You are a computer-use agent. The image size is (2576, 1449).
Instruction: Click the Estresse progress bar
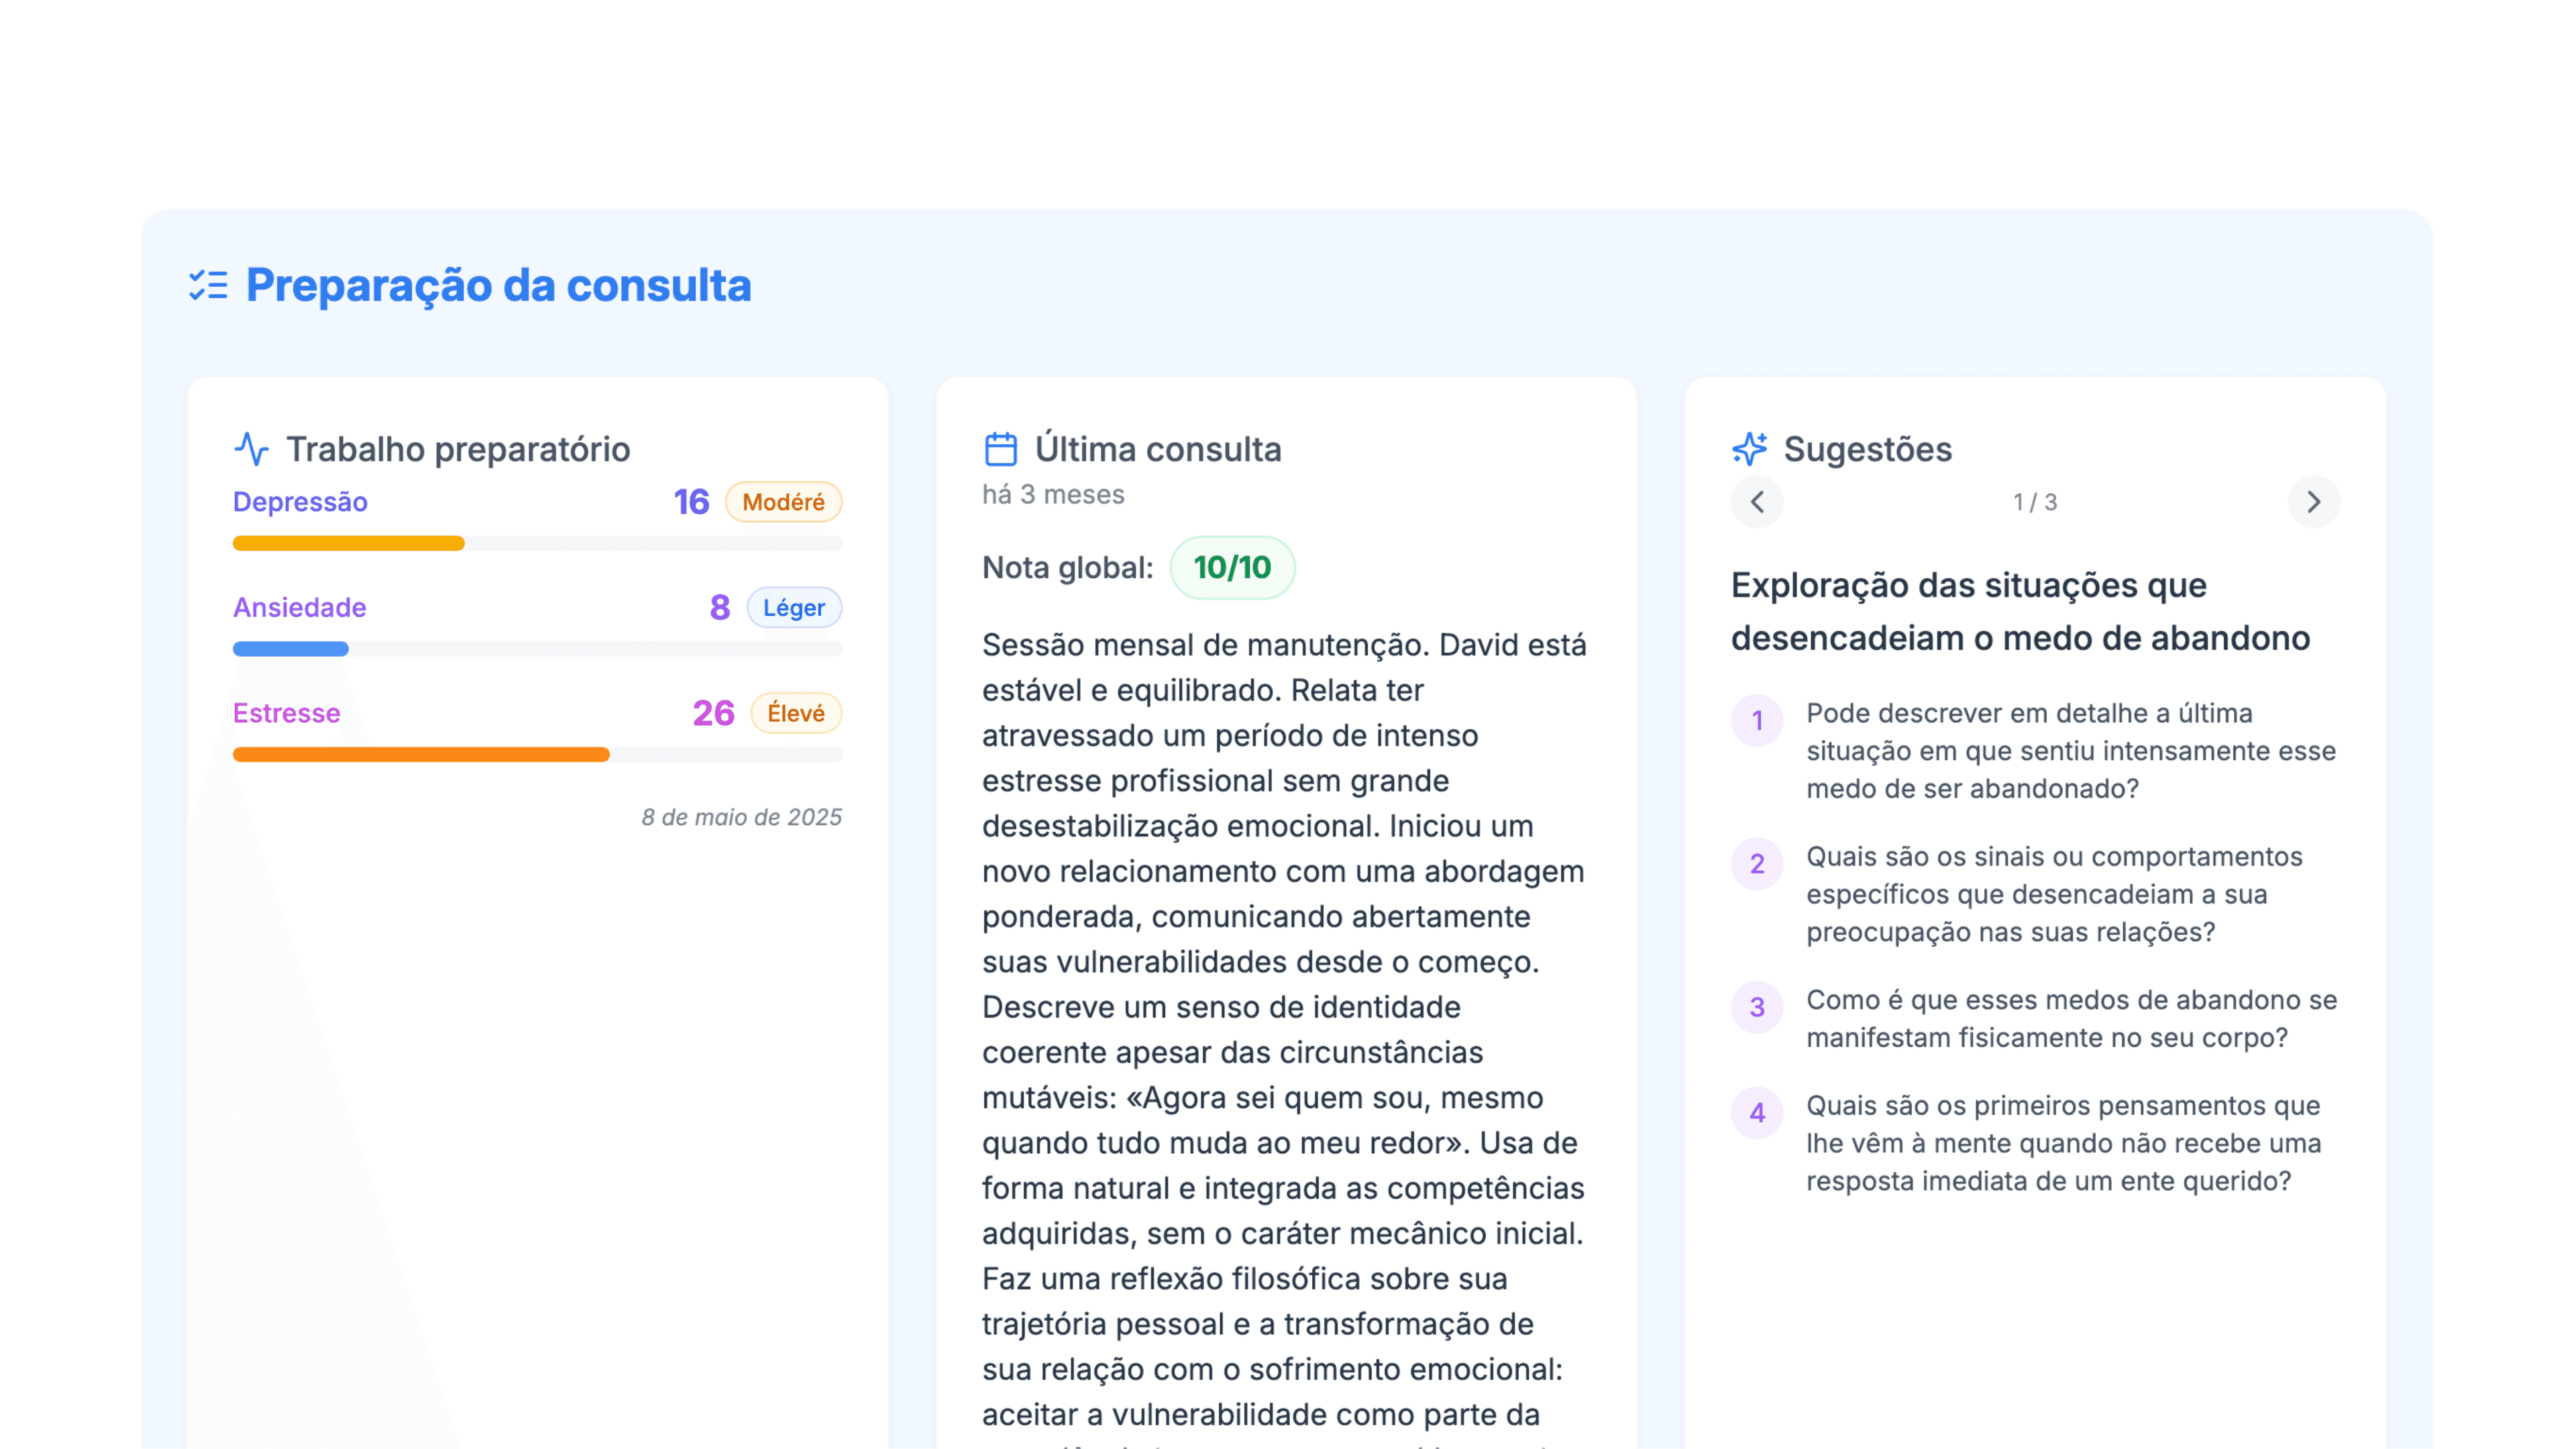537,755
